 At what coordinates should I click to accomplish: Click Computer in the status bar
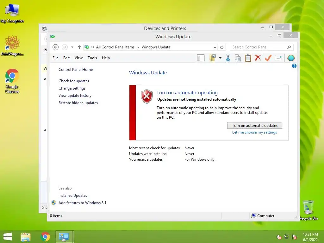point(262,216)
